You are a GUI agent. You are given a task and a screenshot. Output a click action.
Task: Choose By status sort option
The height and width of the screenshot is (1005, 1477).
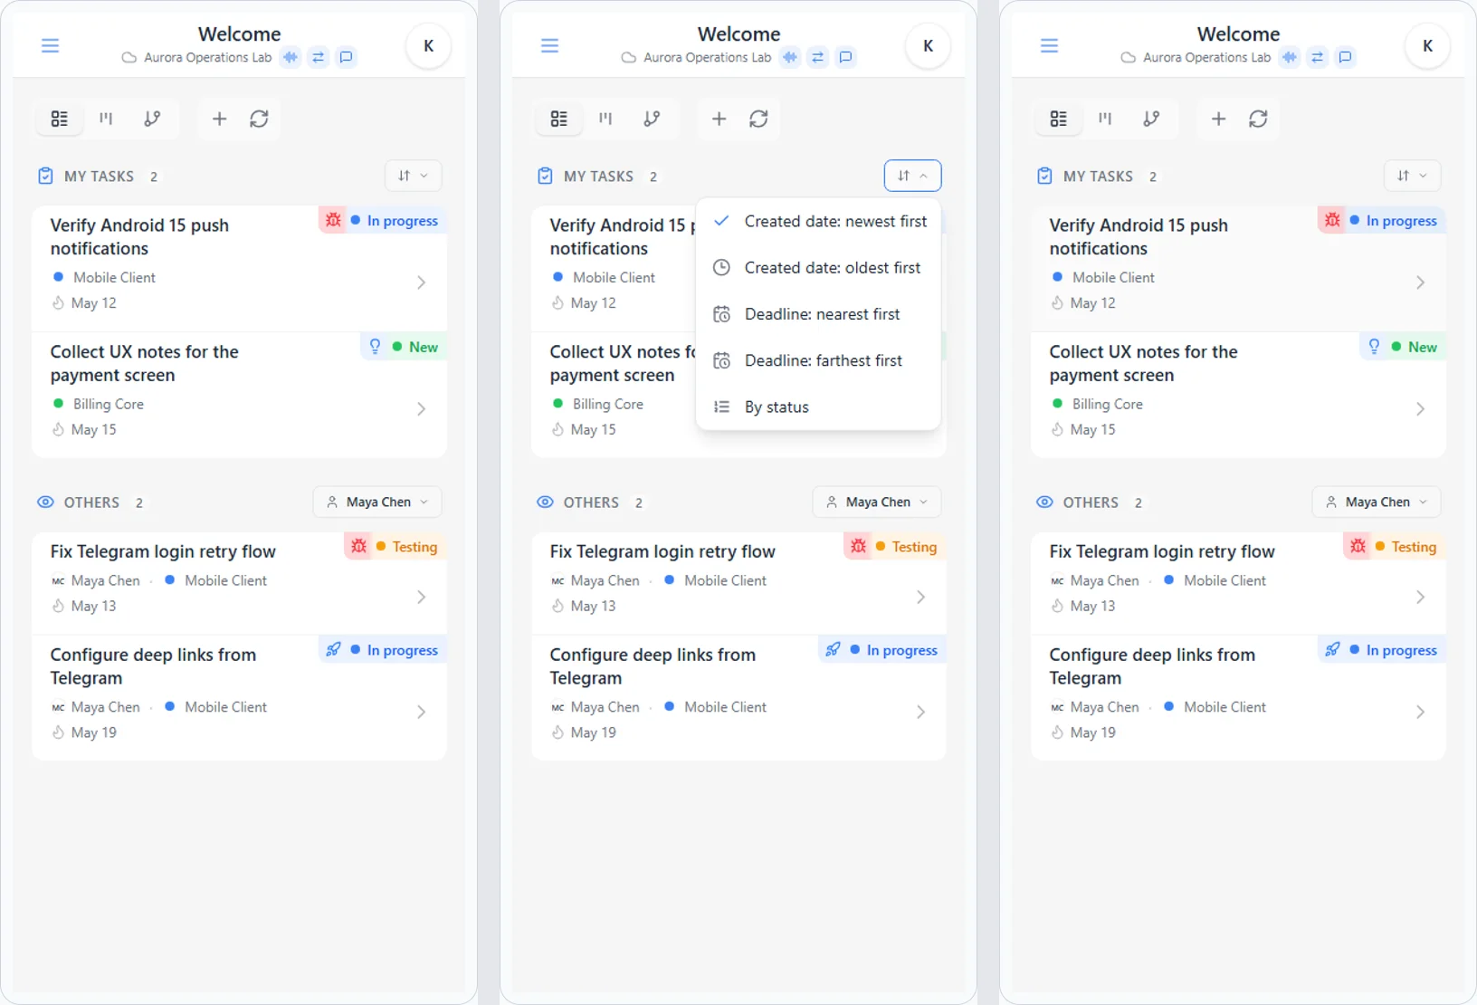tap(818, 407)
